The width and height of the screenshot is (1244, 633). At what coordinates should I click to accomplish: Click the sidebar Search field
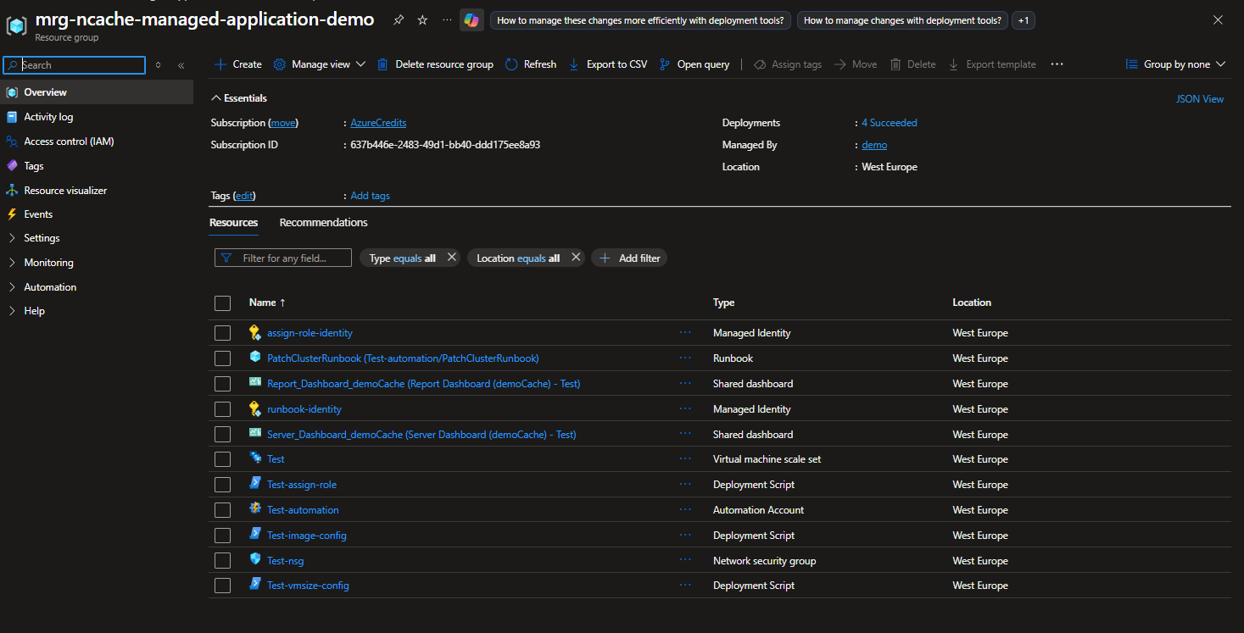[75, 65]
